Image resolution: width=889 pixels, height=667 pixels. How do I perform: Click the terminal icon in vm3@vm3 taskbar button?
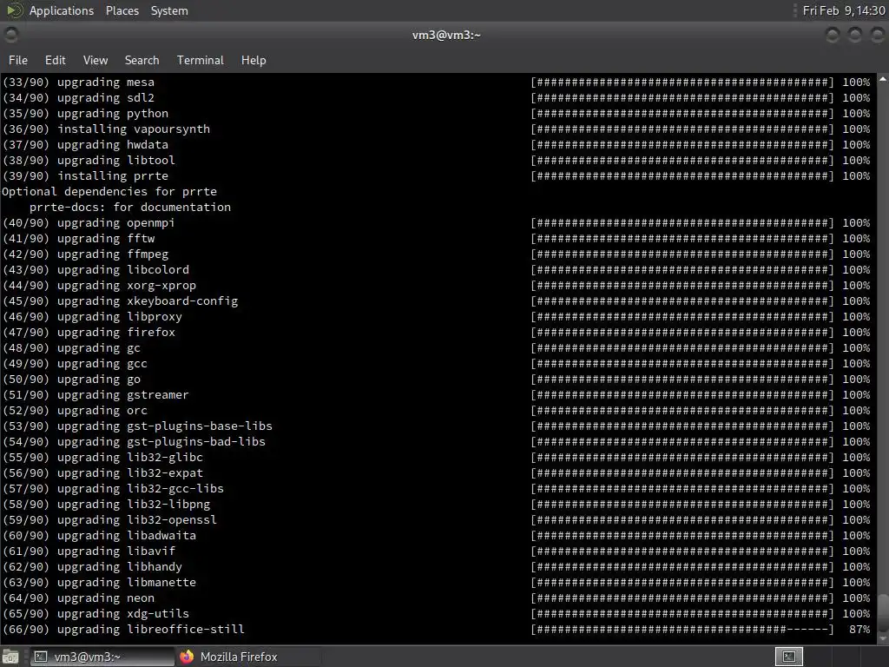[x=40, y=657]
